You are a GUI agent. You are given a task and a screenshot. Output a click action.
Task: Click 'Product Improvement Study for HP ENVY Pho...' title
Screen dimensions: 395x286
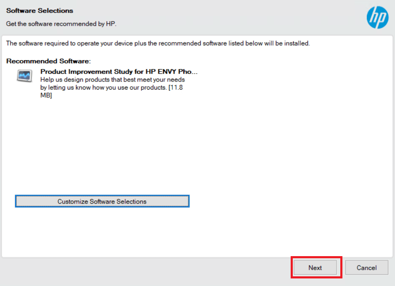click(x=119, y=72)
